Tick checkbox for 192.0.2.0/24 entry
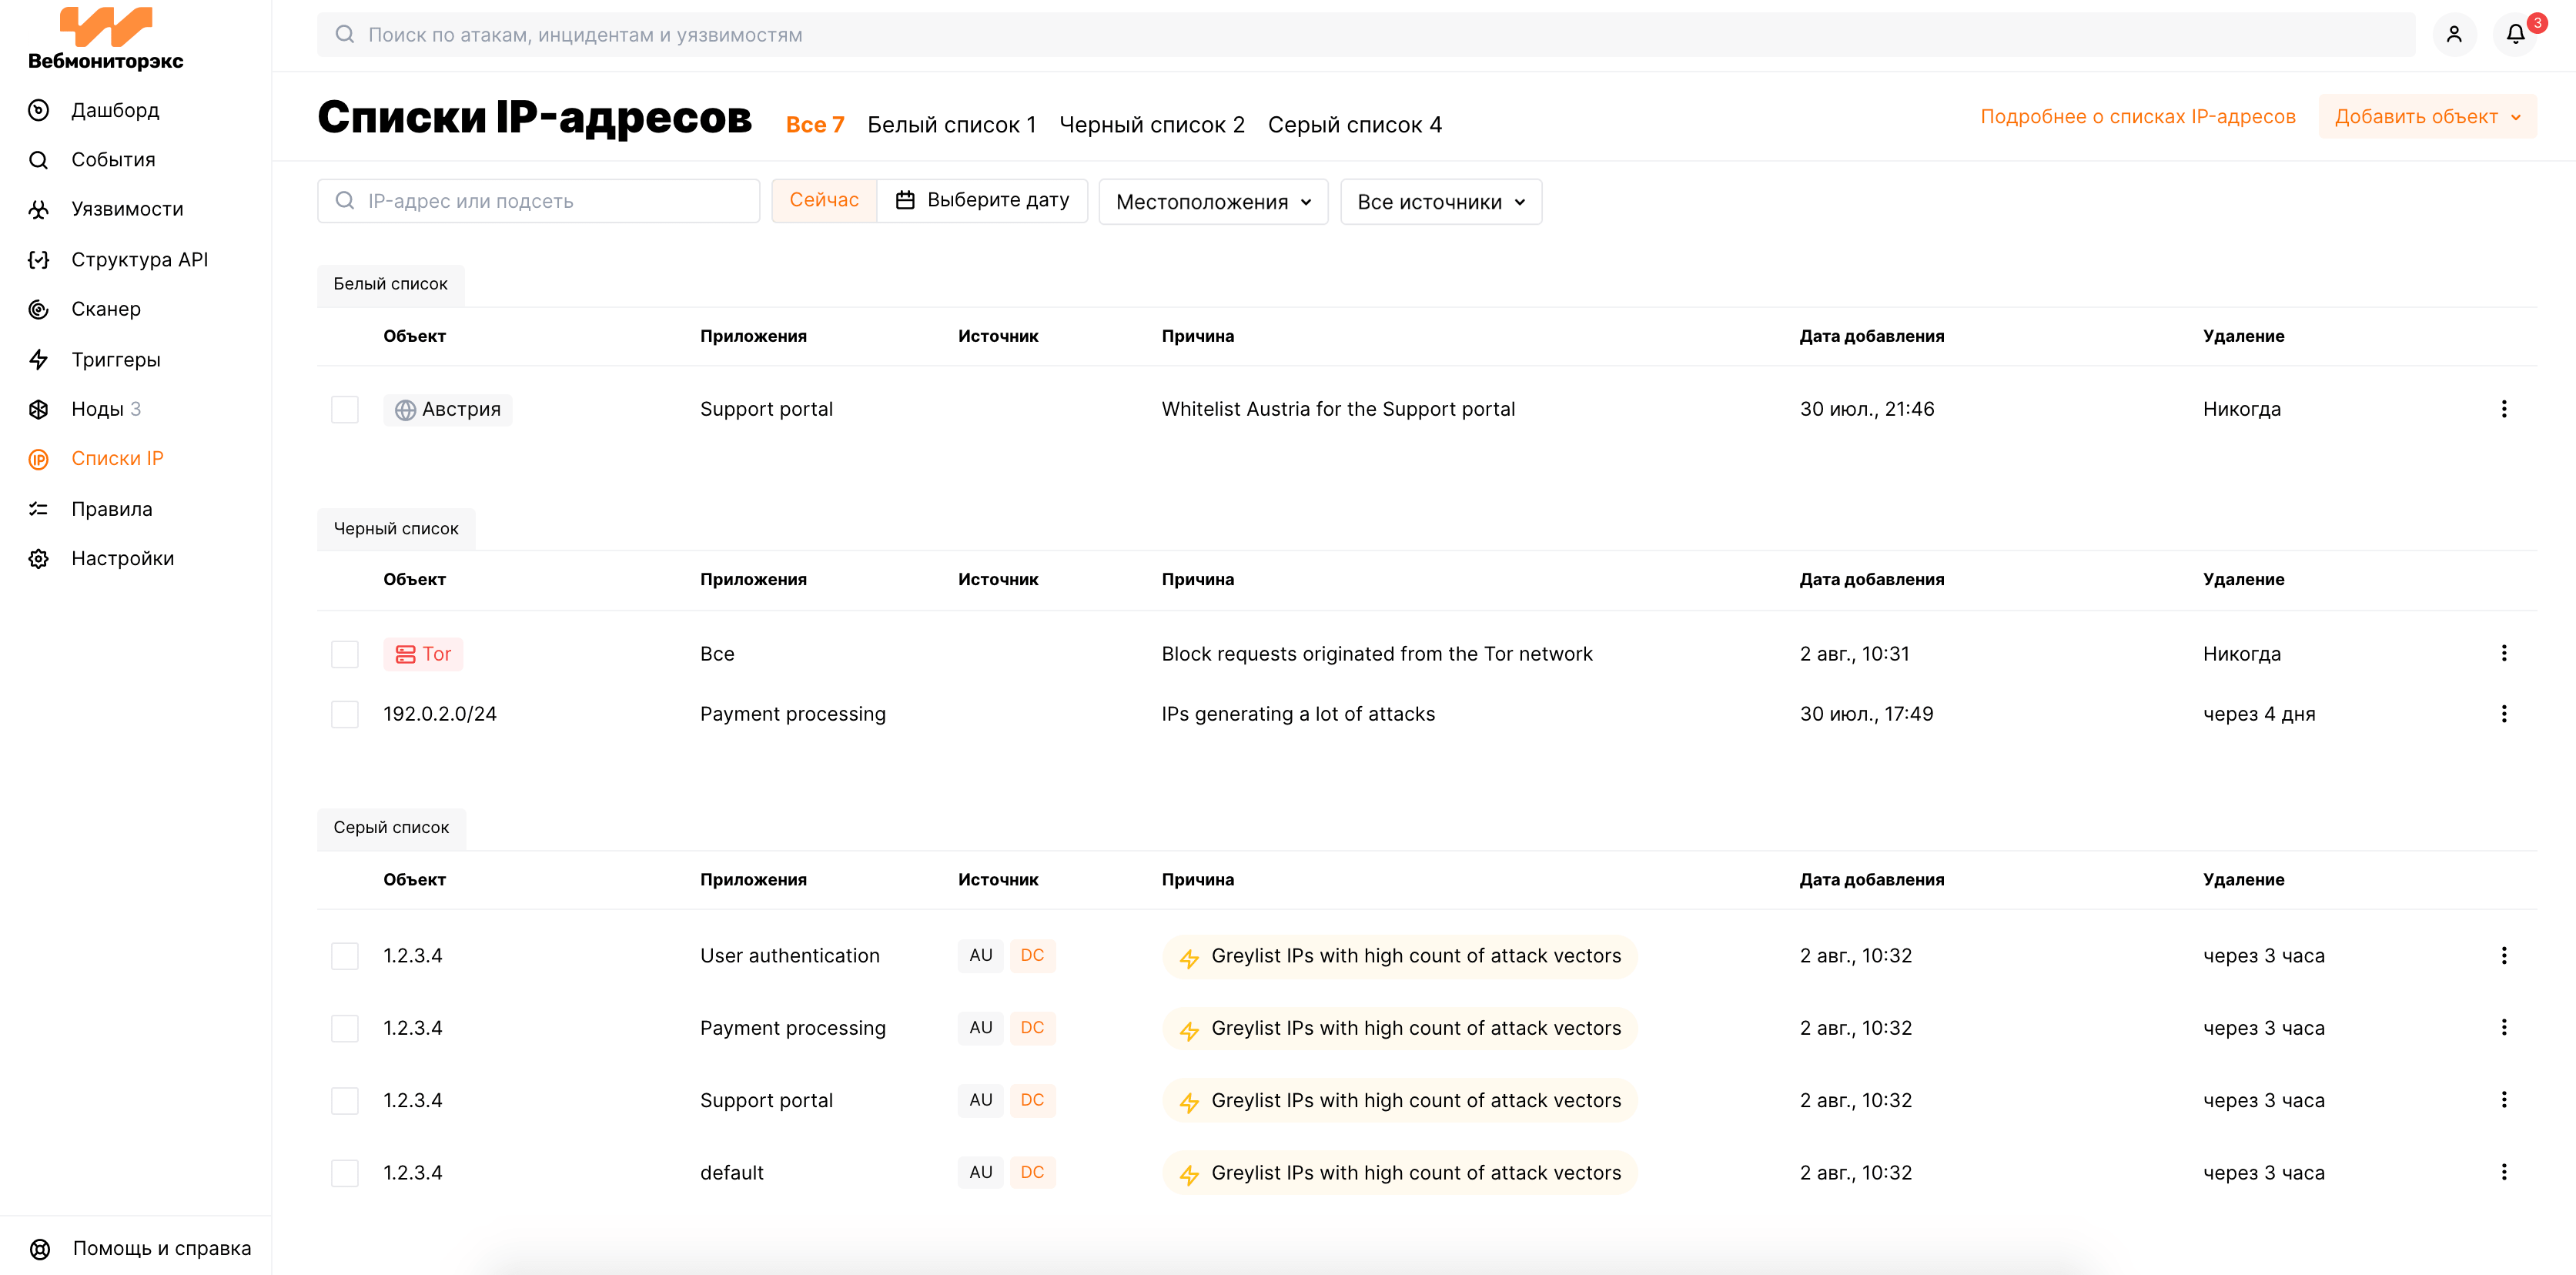Screen dimensions: 2576x1275 click(345, 714)
